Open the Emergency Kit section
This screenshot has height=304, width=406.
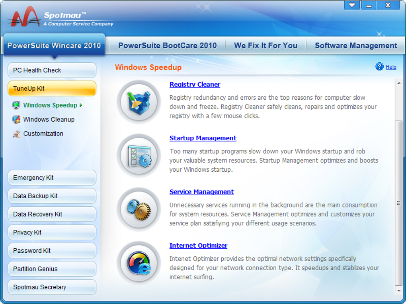coord(52,178)
